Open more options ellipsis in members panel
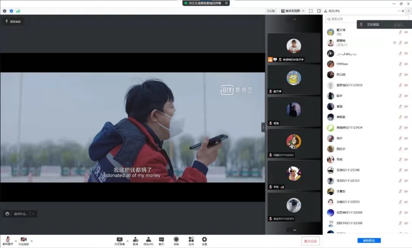Screen dimensions: 412x248 pos(399,11)
